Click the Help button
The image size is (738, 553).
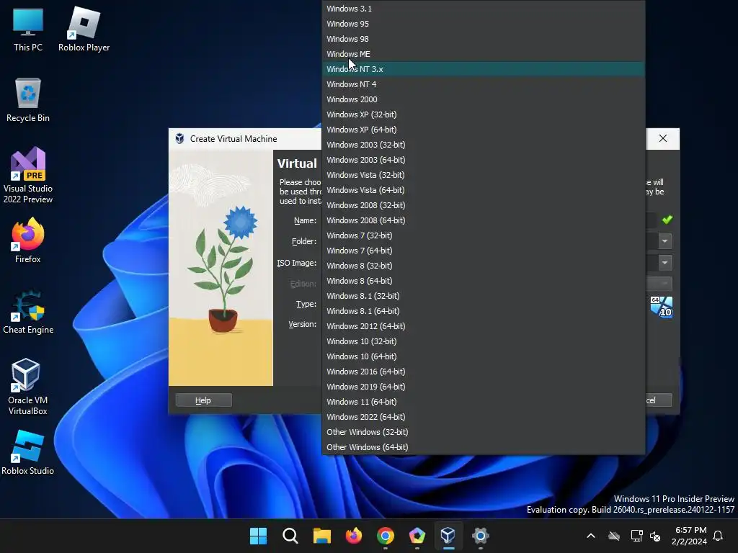[x=203, y=400]
